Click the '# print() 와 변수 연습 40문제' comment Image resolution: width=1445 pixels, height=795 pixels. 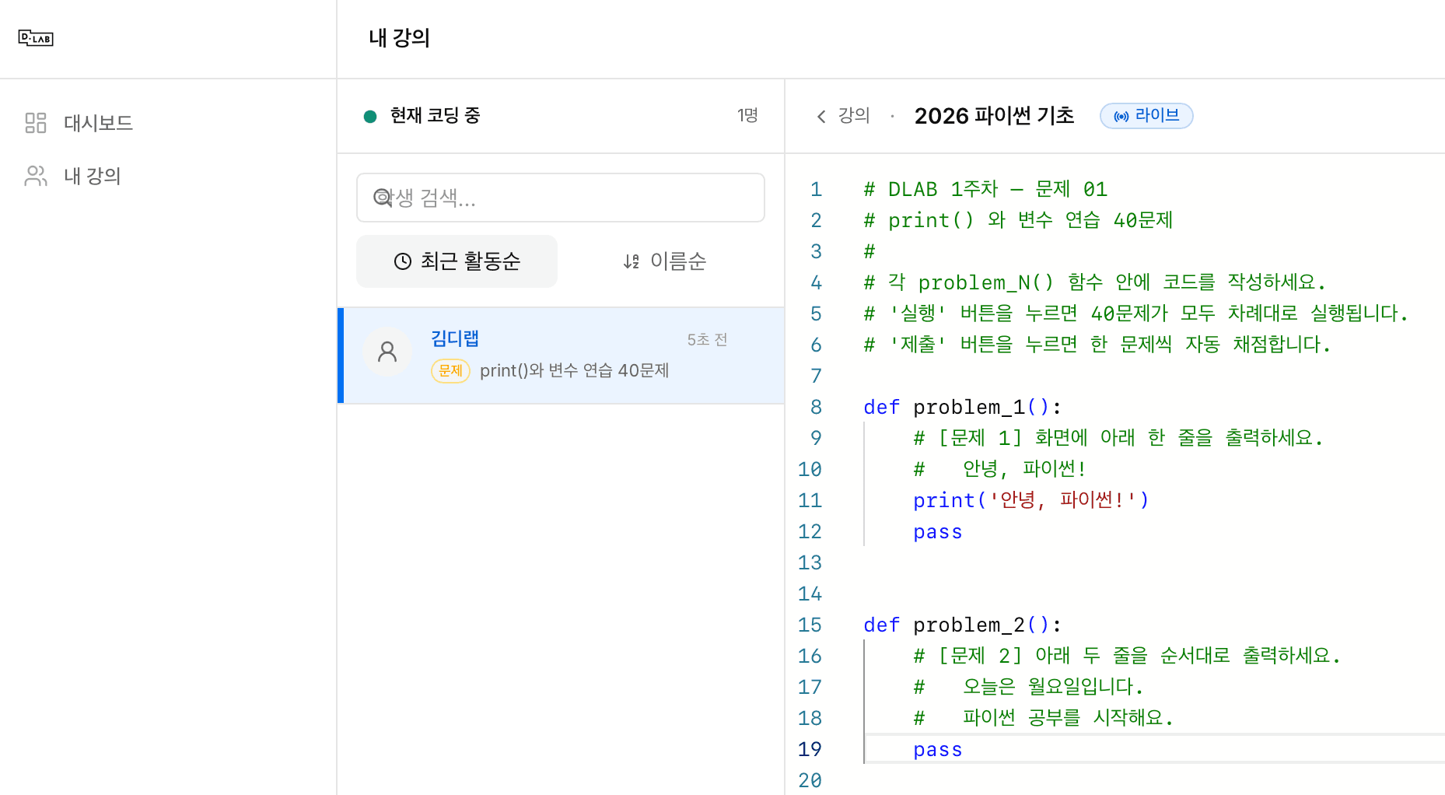coord(1018,220)
